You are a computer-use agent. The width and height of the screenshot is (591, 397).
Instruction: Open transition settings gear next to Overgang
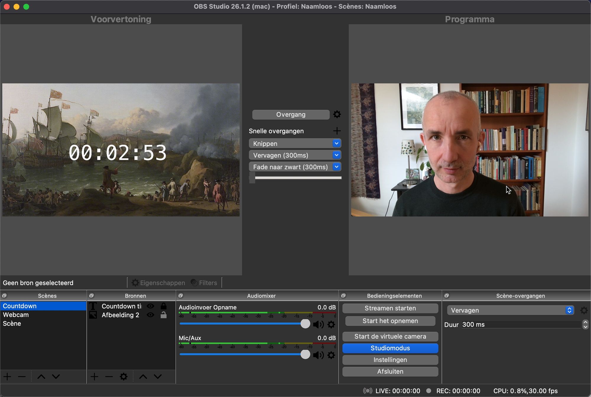(x=337, y=115)
